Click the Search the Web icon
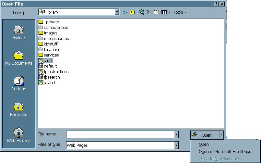The height and width of the screenshot is (163, 261). point(141,12)
